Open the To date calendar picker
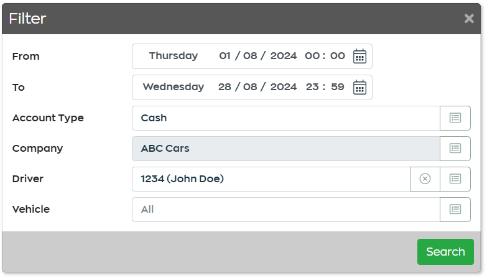This screenshot has height=278, width=487. (359, 87)
